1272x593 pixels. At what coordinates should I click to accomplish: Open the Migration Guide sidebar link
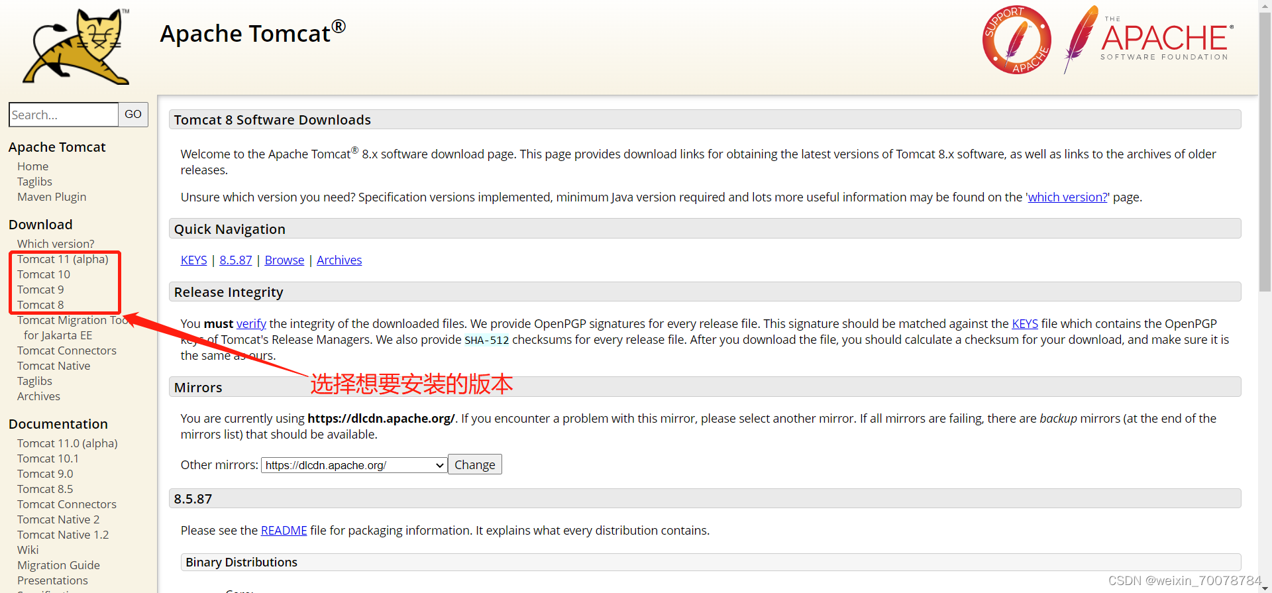(58, 565)
